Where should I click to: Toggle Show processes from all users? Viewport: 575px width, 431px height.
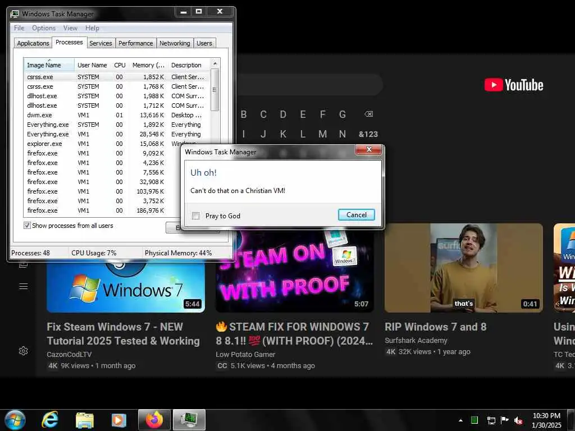point(27,226)
